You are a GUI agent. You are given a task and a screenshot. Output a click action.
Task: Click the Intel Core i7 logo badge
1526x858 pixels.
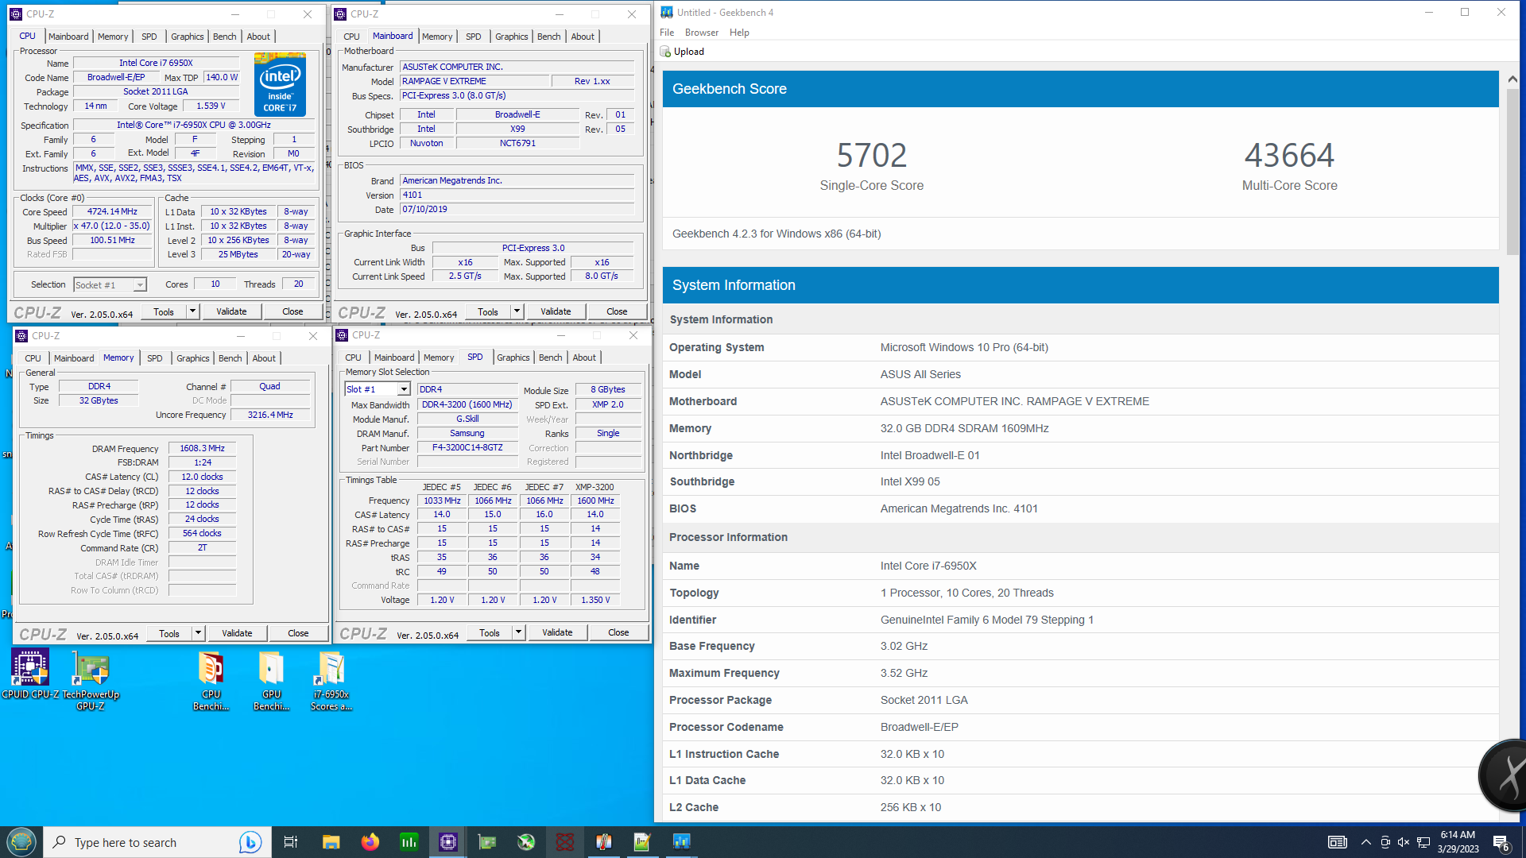[x=280, y=84]
